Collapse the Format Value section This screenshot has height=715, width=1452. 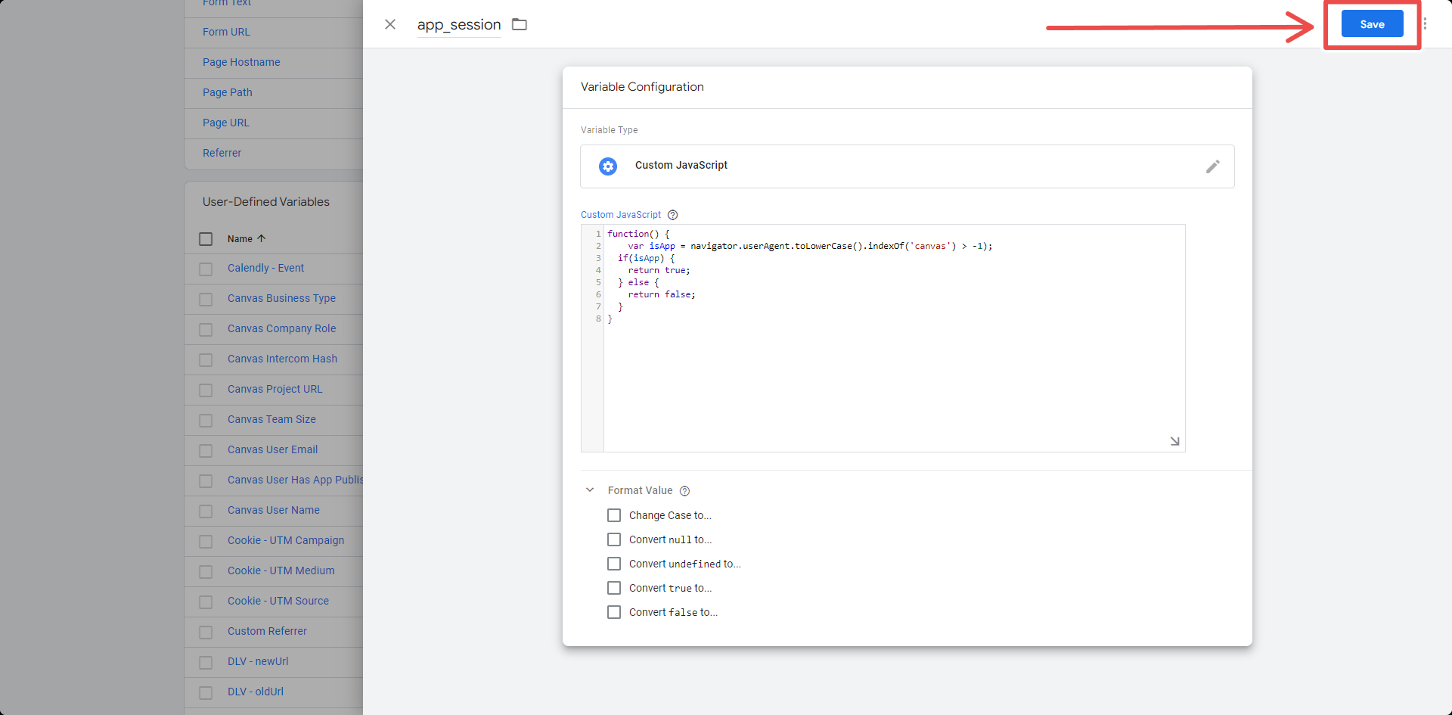(x=590, y=490)
